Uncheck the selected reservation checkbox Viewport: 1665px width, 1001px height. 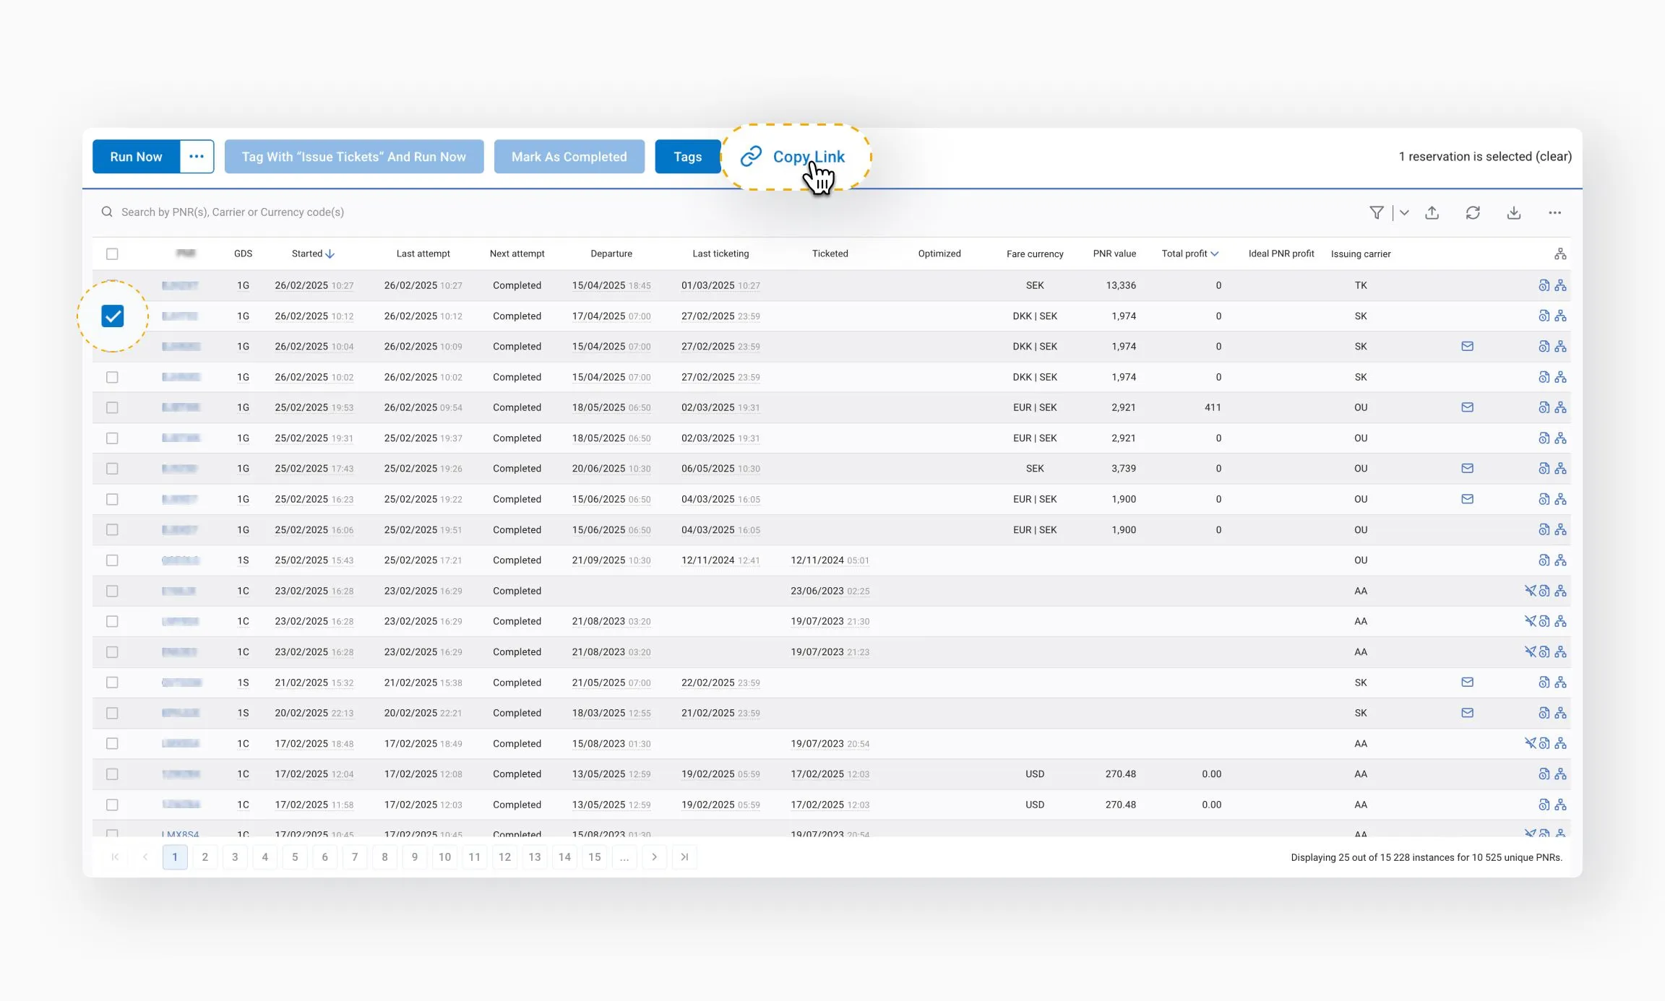coord(113,316)
